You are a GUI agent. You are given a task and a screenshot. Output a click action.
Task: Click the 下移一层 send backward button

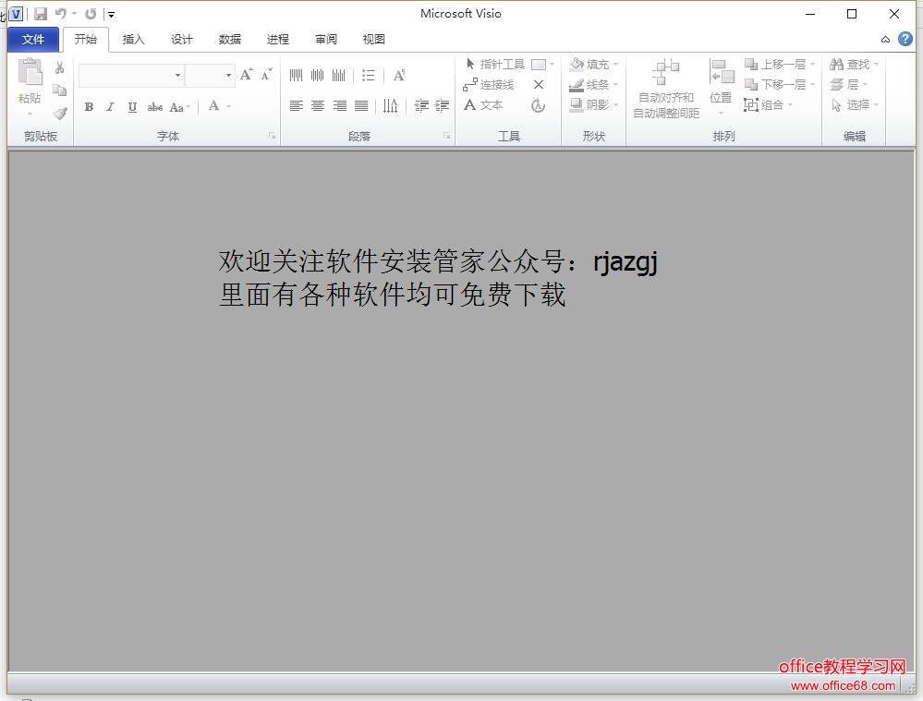(780, 85)
